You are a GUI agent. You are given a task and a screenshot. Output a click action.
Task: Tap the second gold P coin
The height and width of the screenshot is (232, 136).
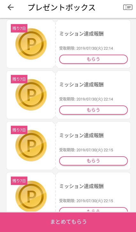[31, 95]
